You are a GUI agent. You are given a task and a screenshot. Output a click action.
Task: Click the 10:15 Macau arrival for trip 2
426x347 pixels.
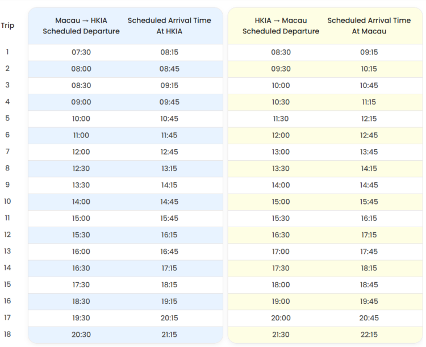pos(369,69)
